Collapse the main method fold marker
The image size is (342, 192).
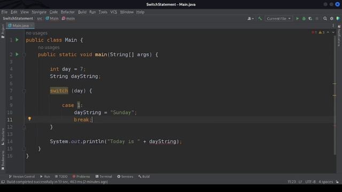(24, 54)
